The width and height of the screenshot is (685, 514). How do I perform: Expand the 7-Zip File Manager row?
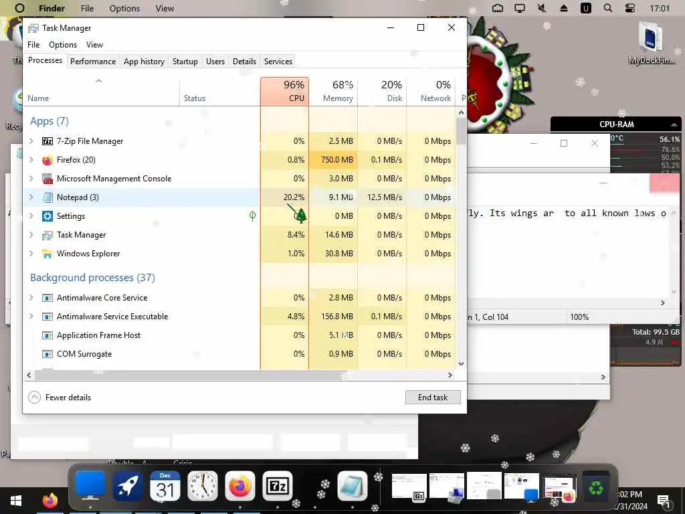pyautogui.click(x=31, y=141)
